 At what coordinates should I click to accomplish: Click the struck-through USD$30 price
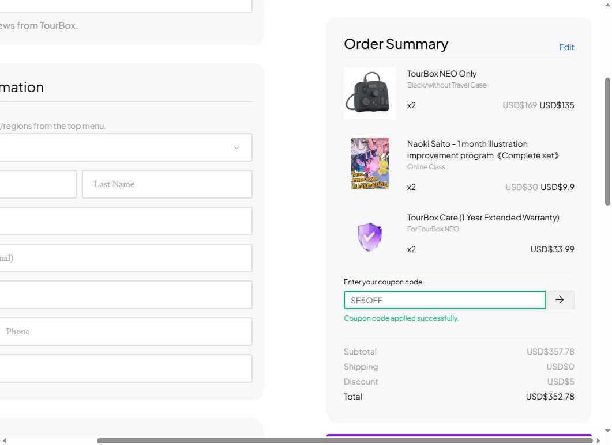point(521,187)
